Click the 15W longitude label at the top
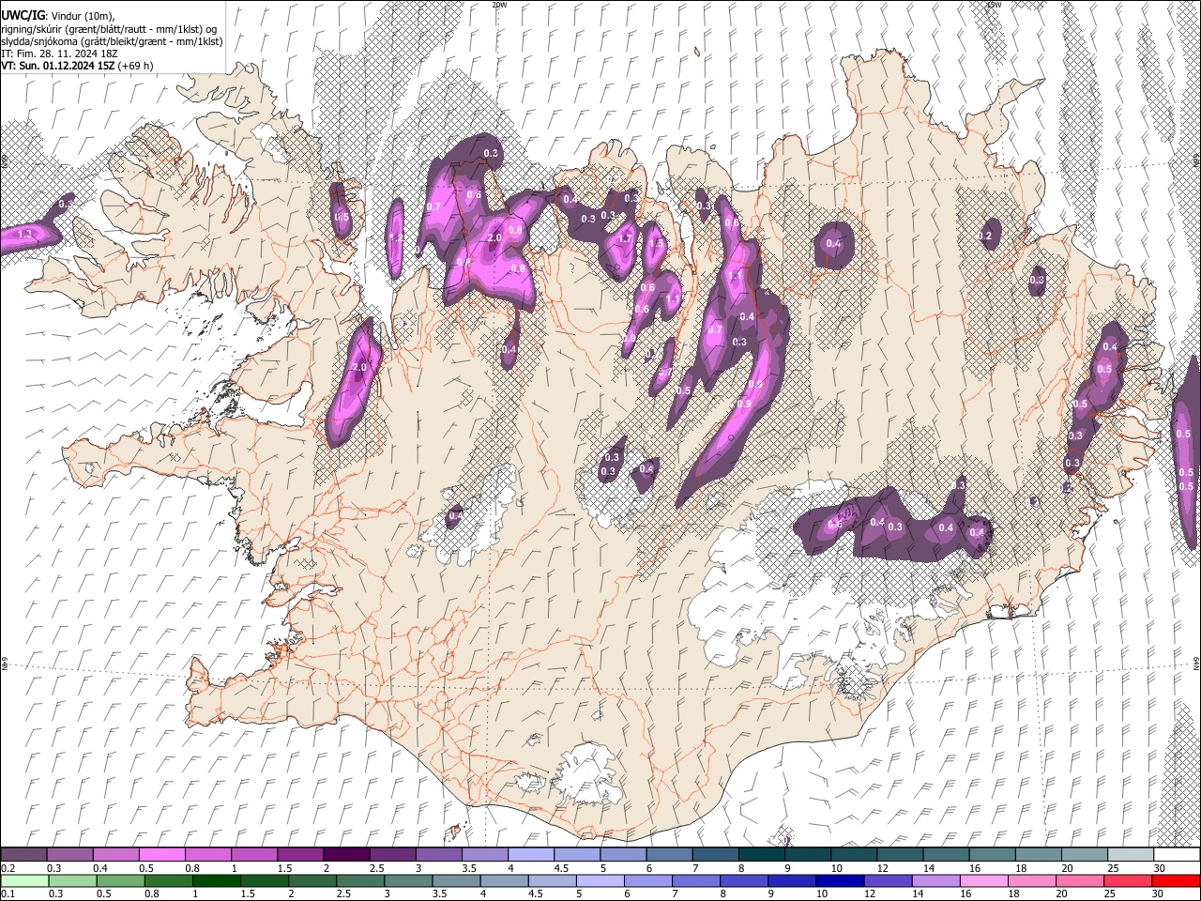Image resolution: width=1201 pixels, height=901 pixels. click(995, 5)
